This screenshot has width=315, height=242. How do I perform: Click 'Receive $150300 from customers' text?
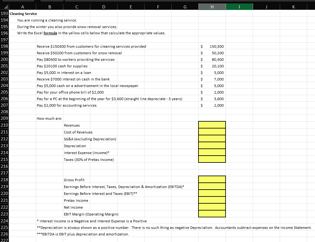pos(91,46)
